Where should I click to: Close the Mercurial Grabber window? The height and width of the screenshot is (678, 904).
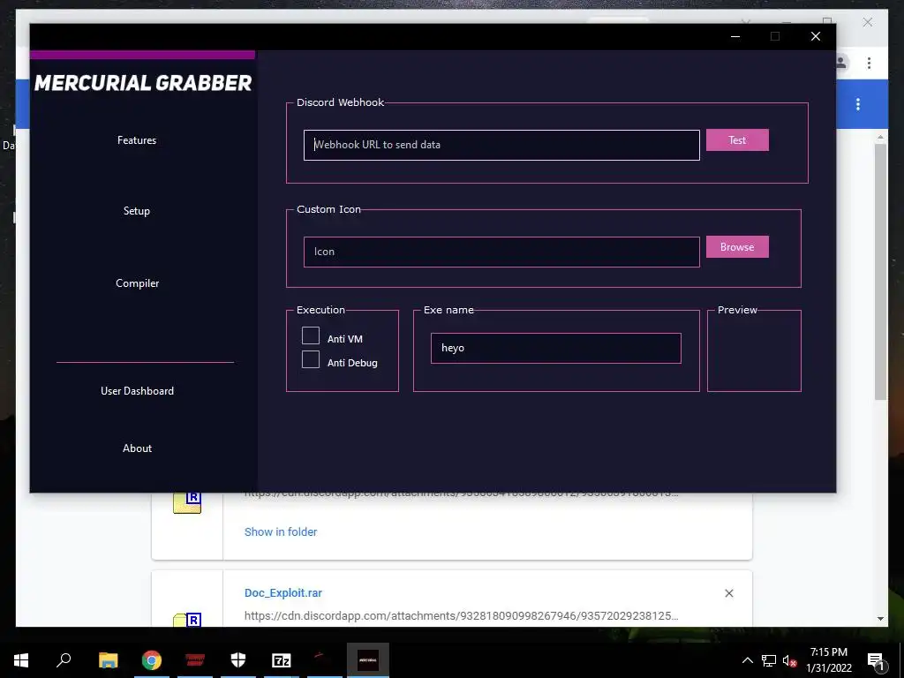(x=815, y=36)
